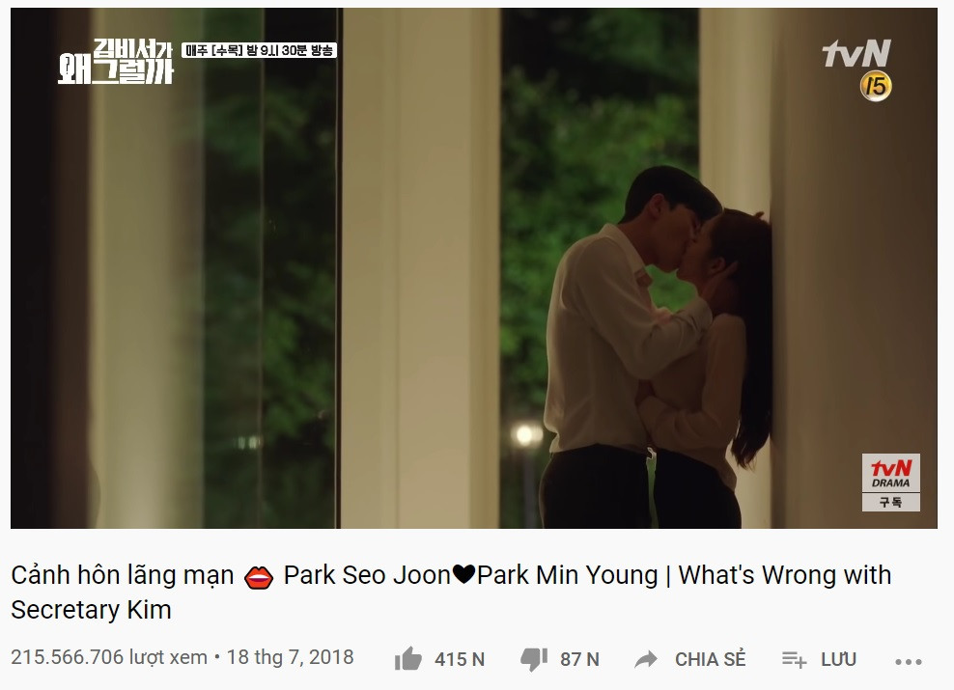Click the Korean broadcast schedule banner

(259, 50)
